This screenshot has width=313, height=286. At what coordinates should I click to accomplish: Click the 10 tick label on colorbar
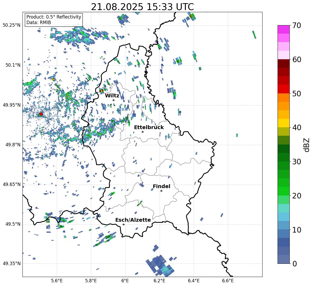coord(297,230)
